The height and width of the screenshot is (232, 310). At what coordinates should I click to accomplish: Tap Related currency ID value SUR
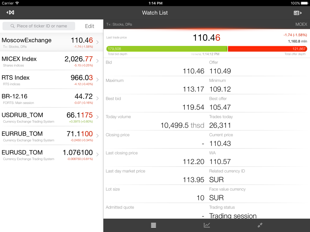click(x=216, y=180)
